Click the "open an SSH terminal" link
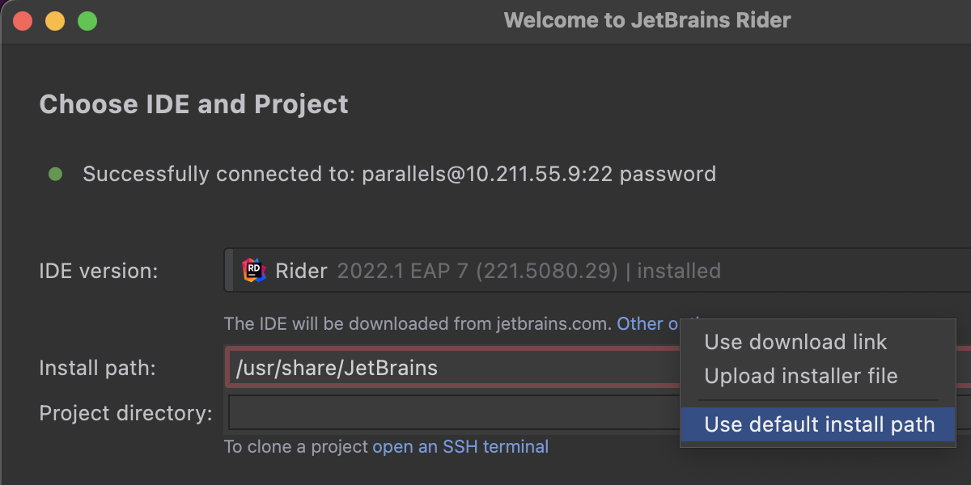The height and width of the screenshot is (485, 971). tap(460, 446)
